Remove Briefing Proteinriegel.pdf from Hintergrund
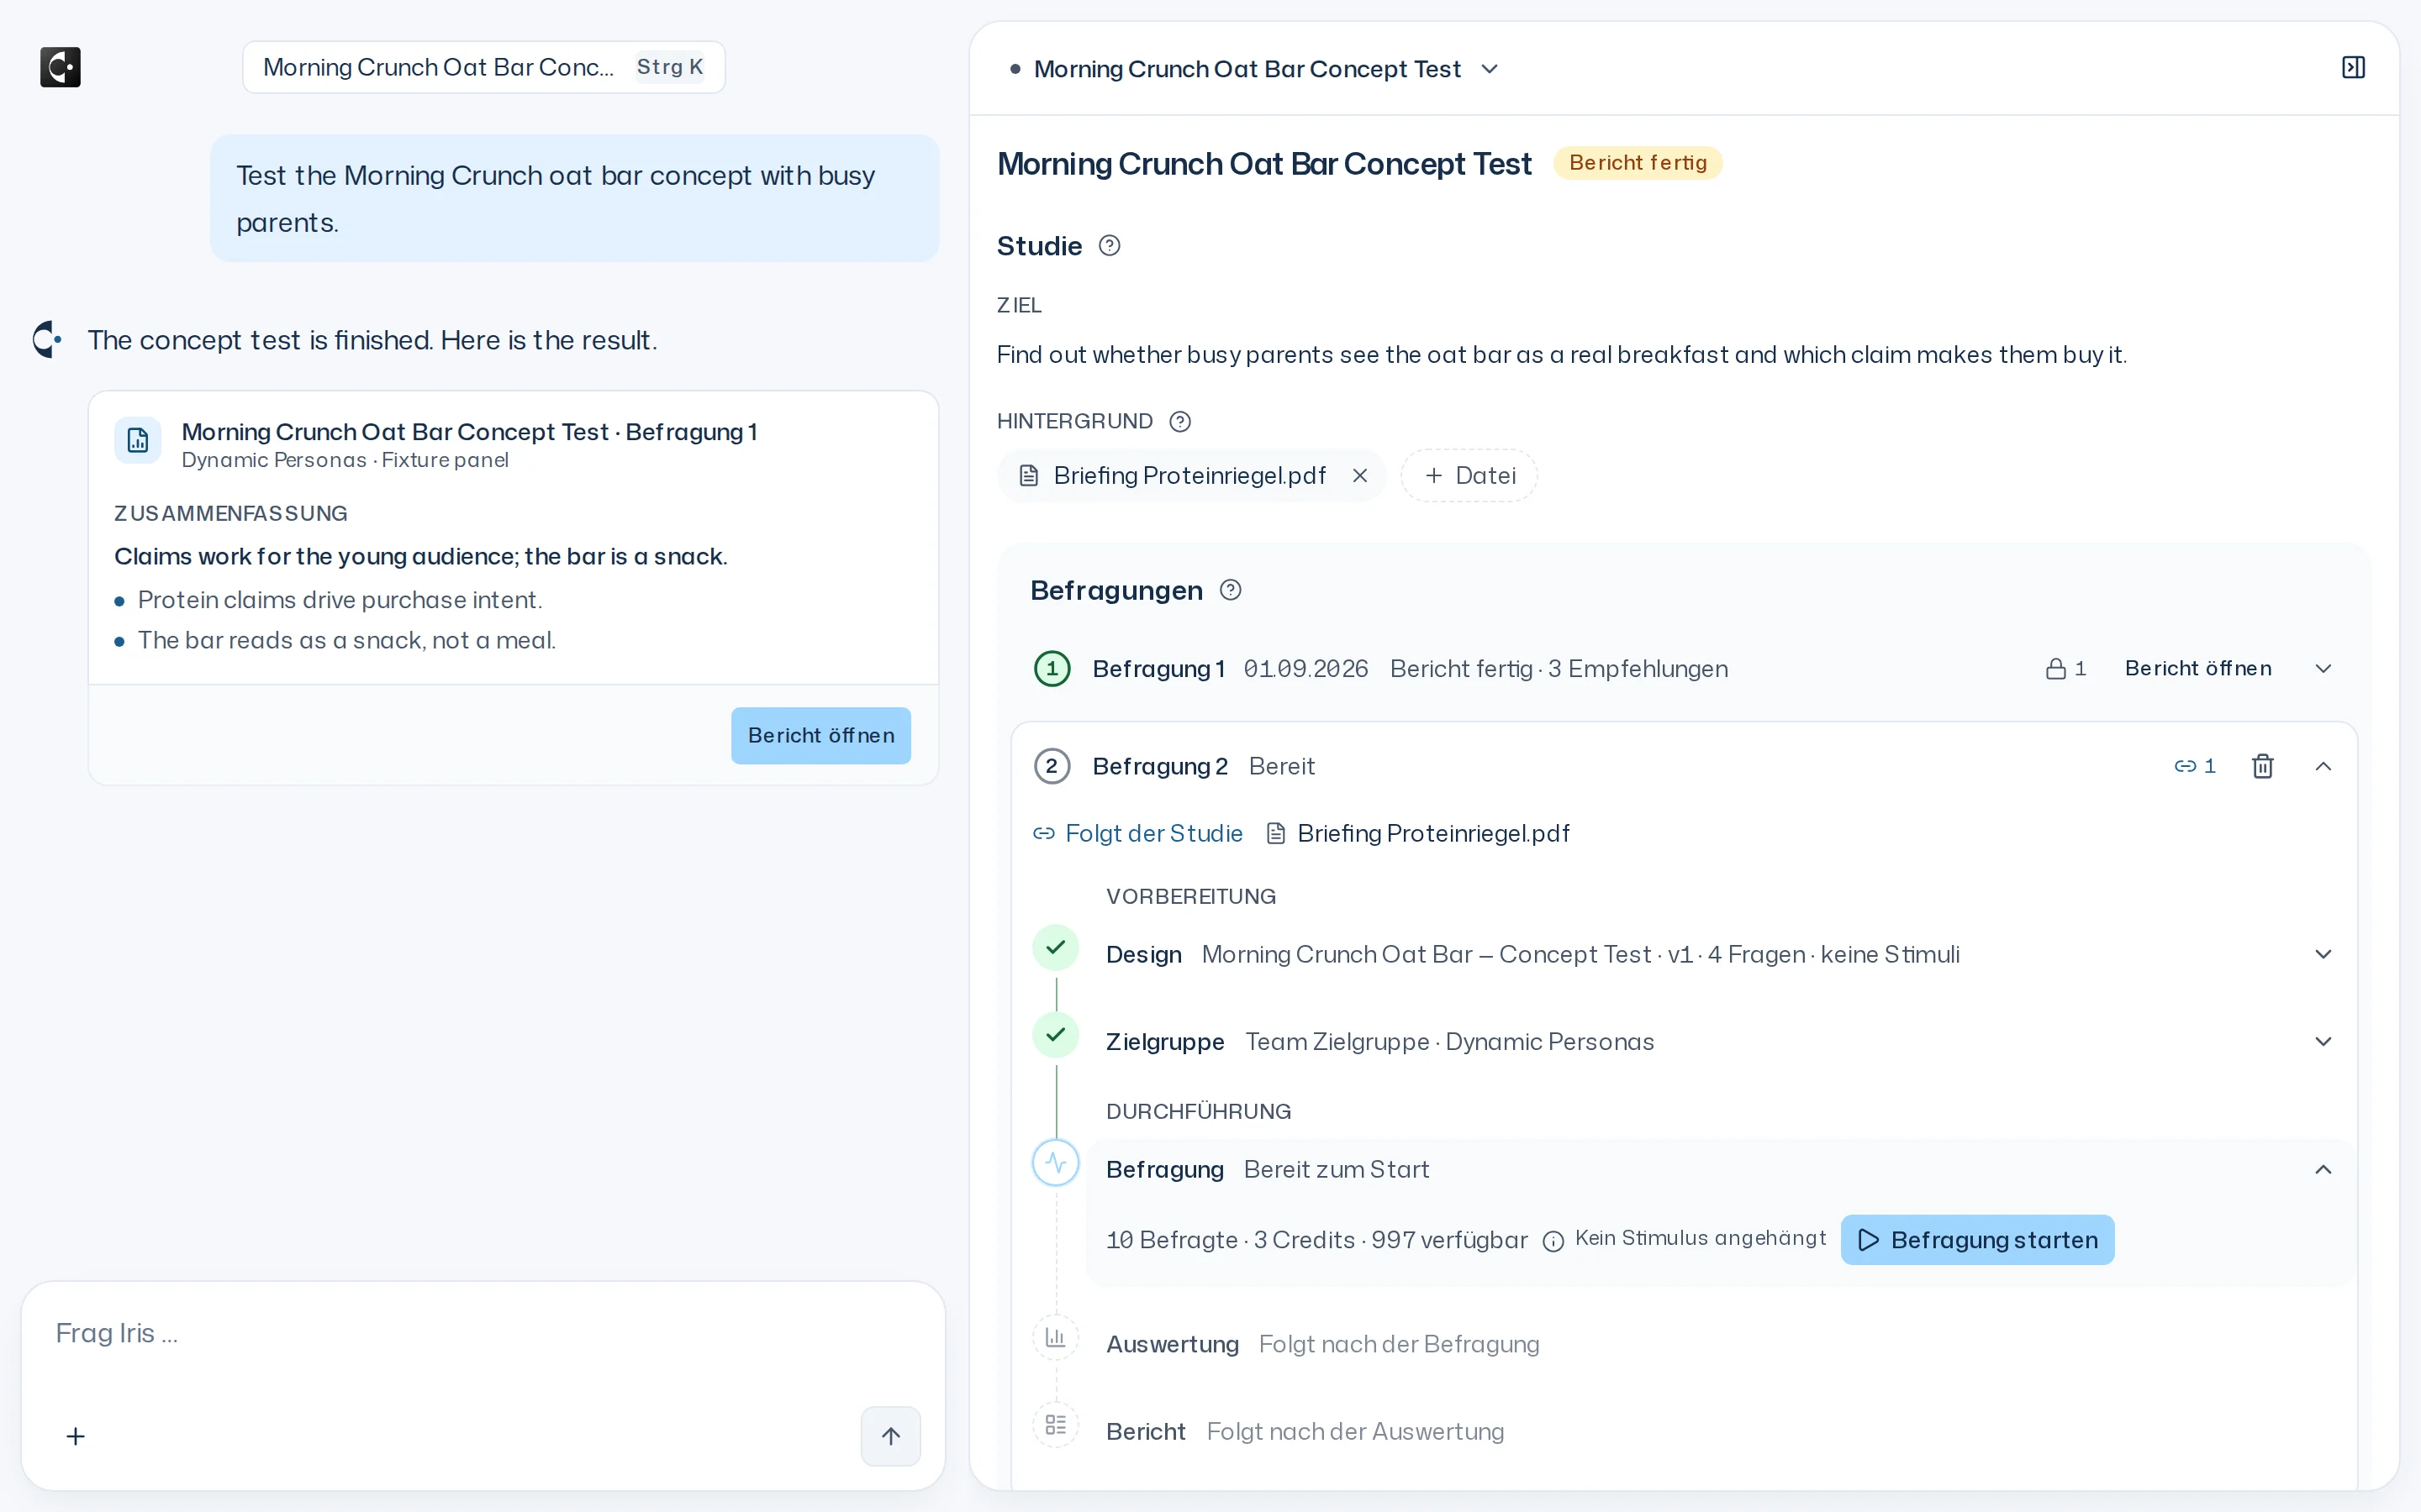2421x1512 pixels. 1359,476
